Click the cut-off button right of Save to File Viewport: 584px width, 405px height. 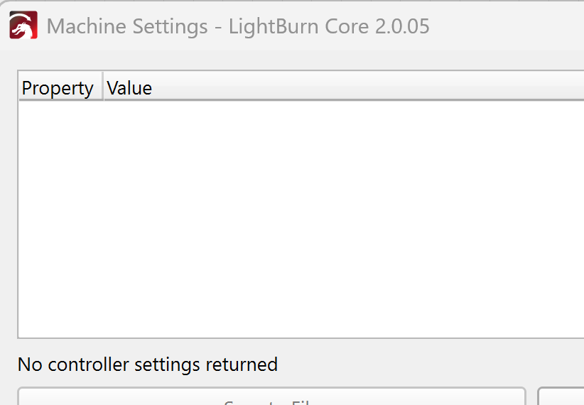tap(561, 398)
